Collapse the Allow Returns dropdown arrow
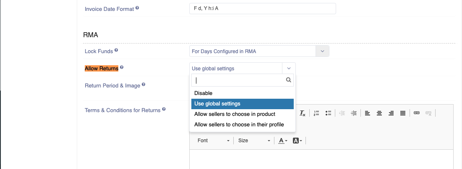This screenshot has width=462, height=169. [x=289, y=69]
